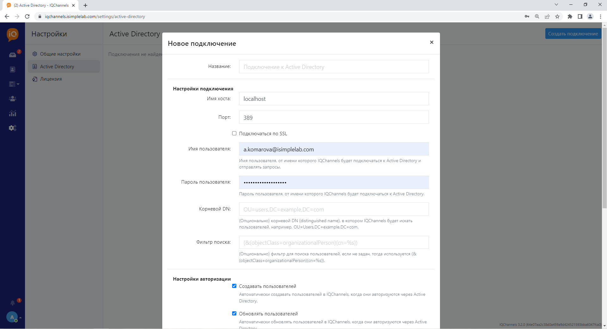Go forward in the browser
The image size is (607, 329).
click(17, 16)
